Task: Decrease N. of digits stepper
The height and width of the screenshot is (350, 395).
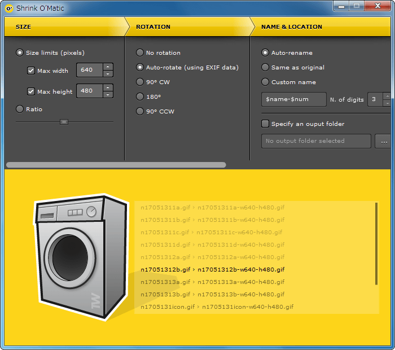Action: tap(387, 103)
